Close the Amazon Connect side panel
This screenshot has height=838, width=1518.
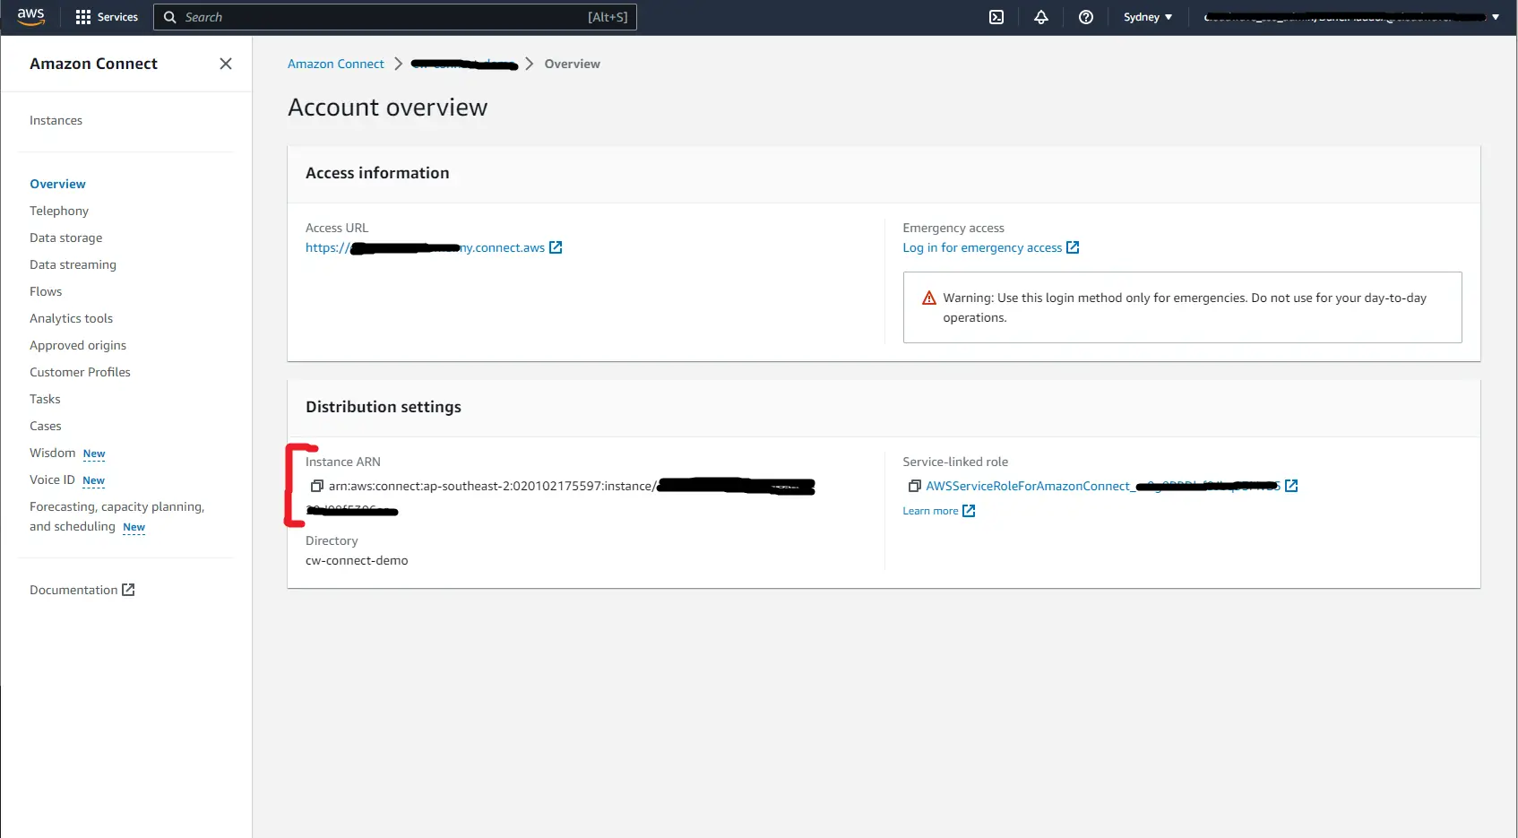click(226, 64)
